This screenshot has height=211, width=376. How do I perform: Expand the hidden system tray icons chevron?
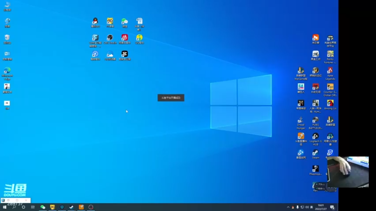[288, 207]
